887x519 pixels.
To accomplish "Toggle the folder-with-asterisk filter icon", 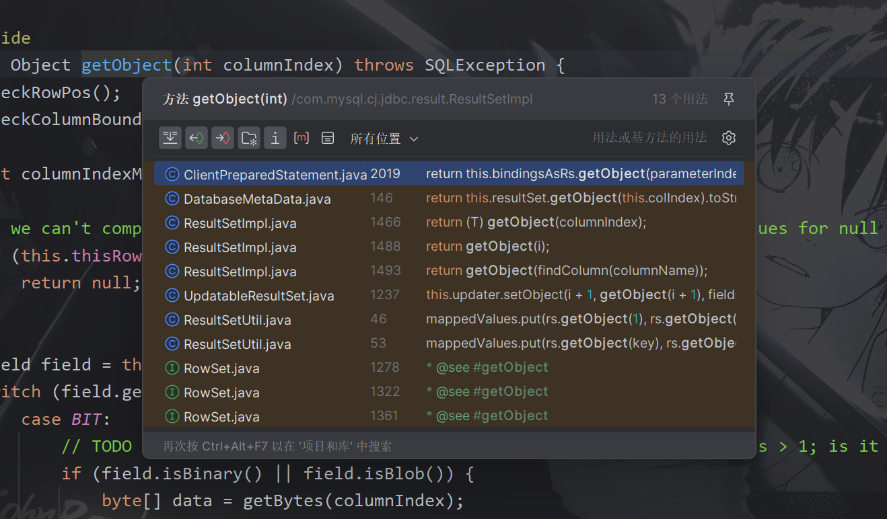I will [x=249, y=138].
